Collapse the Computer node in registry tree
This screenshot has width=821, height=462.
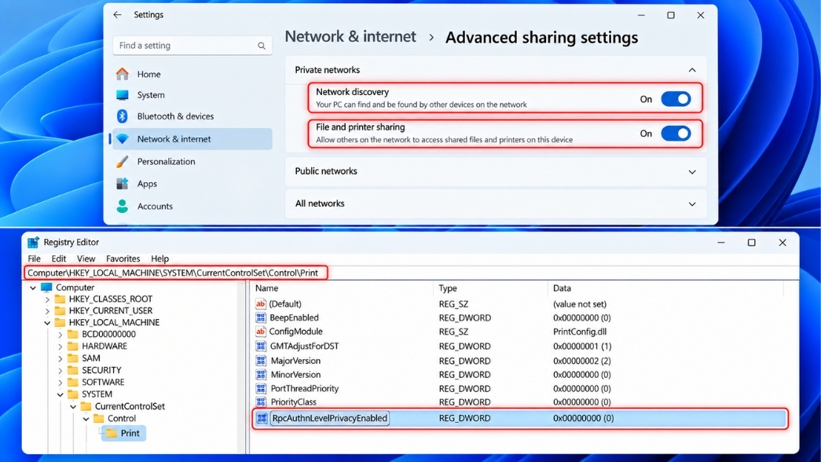click(x=33, y=288)
